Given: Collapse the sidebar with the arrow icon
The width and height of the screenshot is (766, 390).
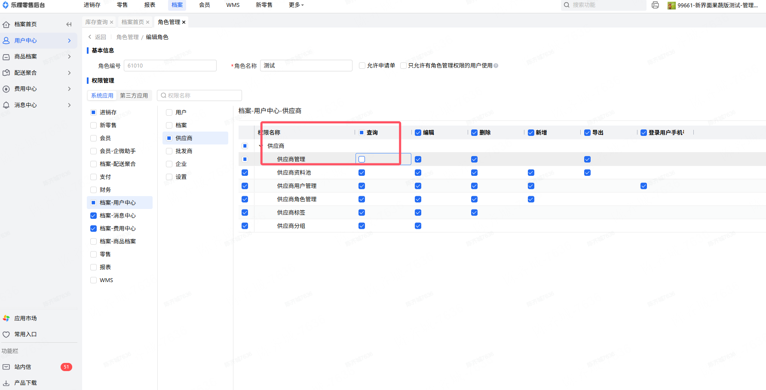Looking at the screenshot, I should 69,25.
